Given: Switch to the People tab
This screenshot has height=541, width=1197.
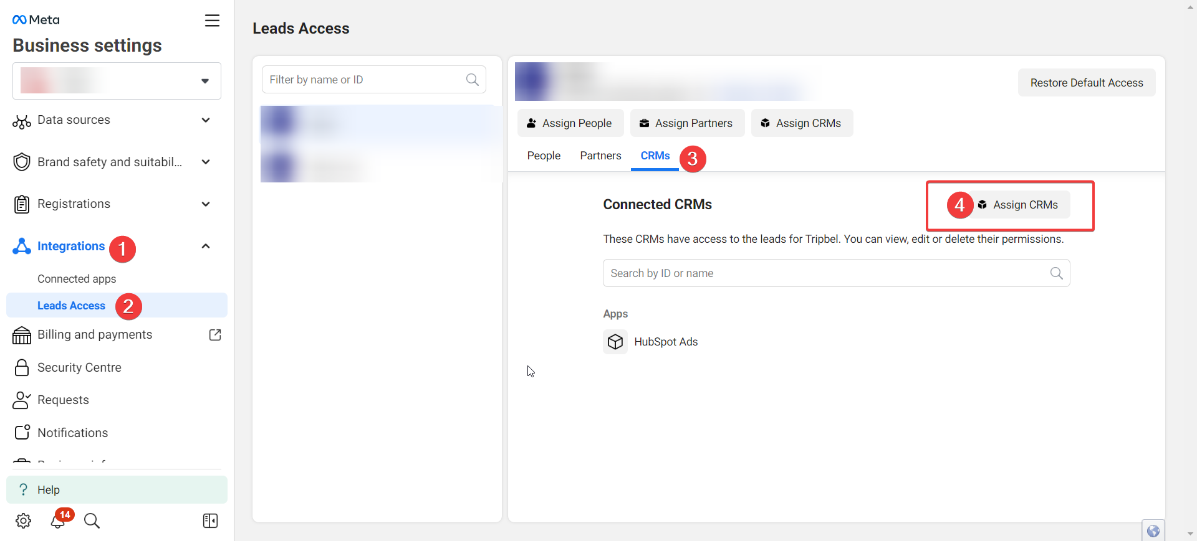Looking at the screenshot, I should coord(543,156).
